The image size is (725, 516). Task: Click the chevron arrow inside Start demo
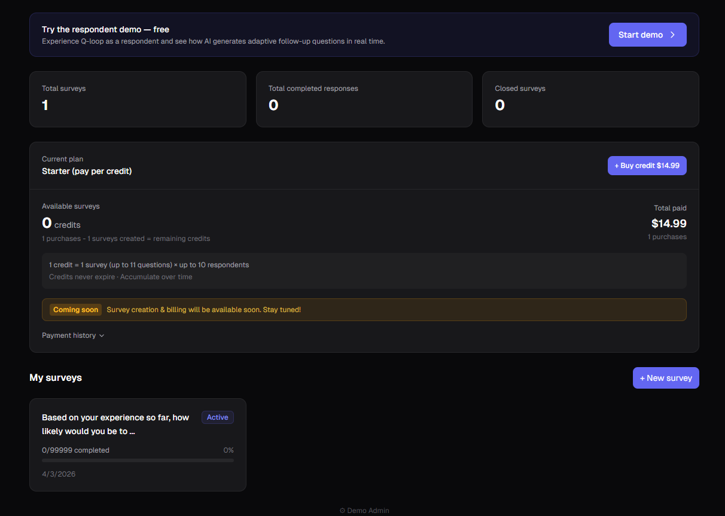(x=672, y=35)
